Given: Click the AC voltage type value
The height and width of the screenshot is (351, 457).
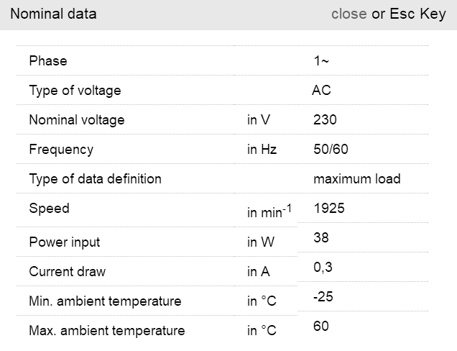Looking at the screenshot, I should [x=321, y=91].
